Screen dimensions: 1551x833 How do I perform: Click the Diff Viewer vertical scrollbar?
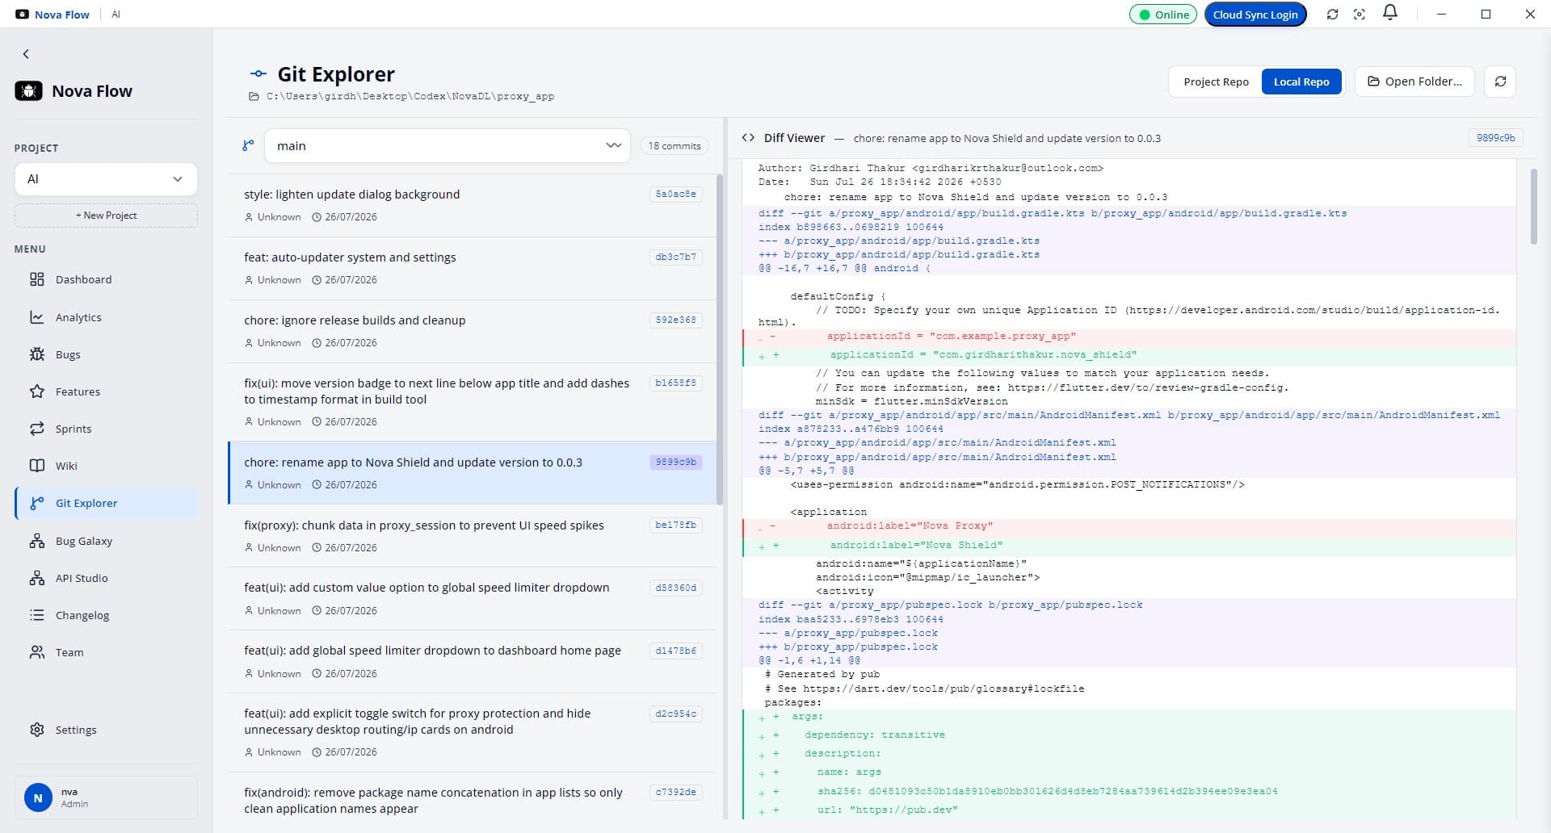point(1533,206)
